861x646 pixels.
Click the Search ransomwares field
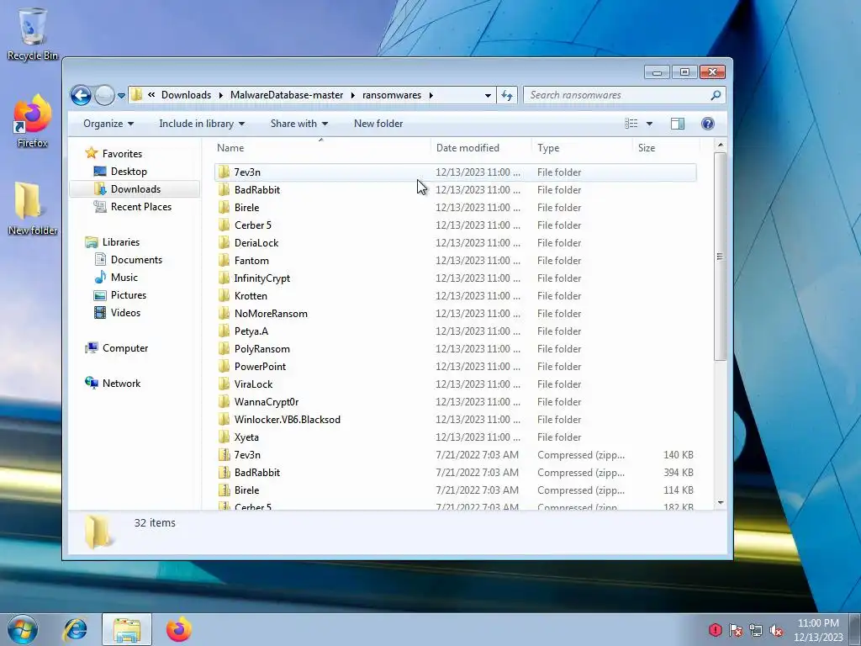click(624, 96)
